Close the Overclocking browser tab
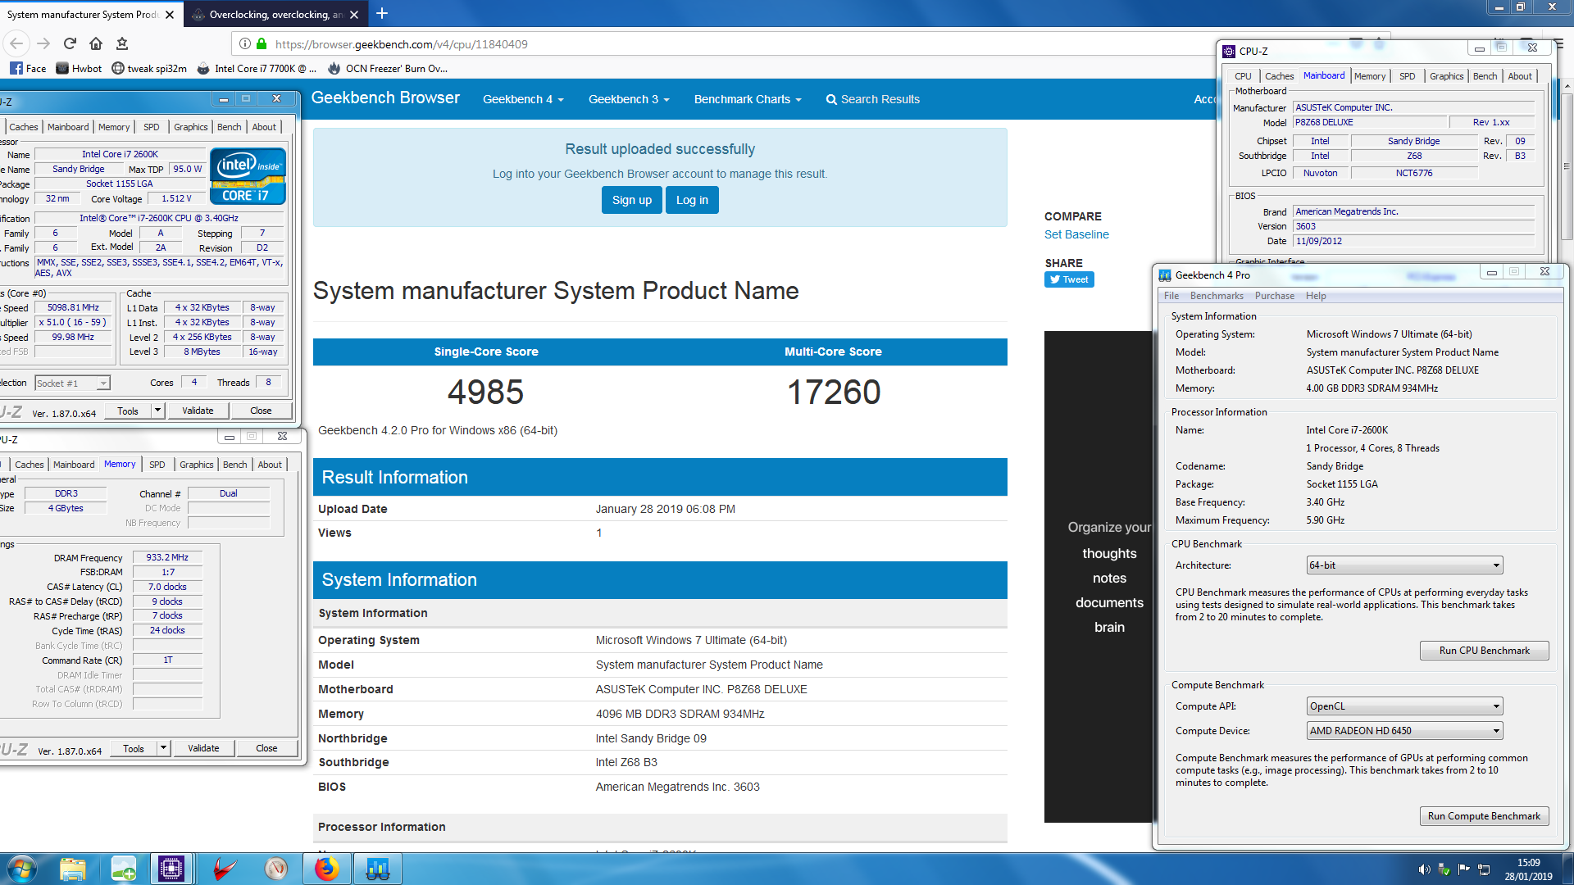Viewport: 1574px width, 885px height. tap(354, 15)
